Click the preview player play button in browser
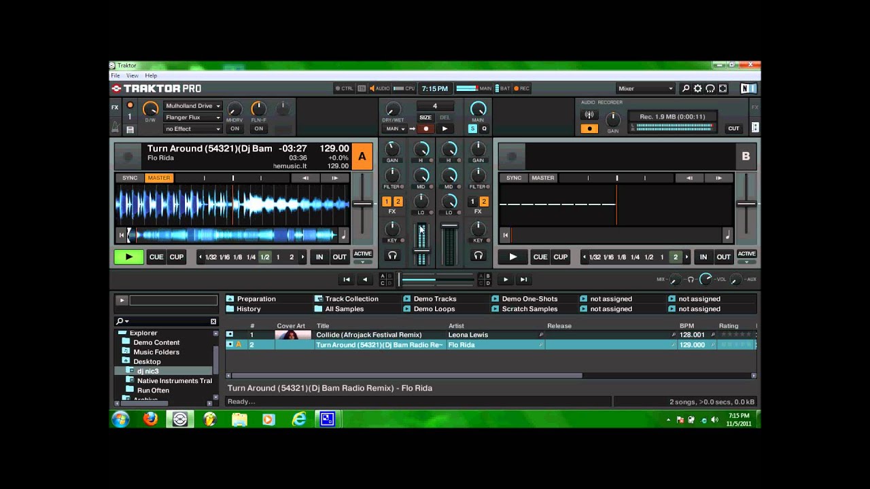 pyautogui.click(x=122, y=300)
